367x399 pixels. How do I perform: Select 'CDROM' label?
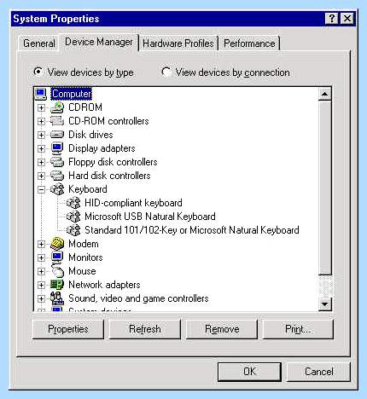[x=85, y=107]
